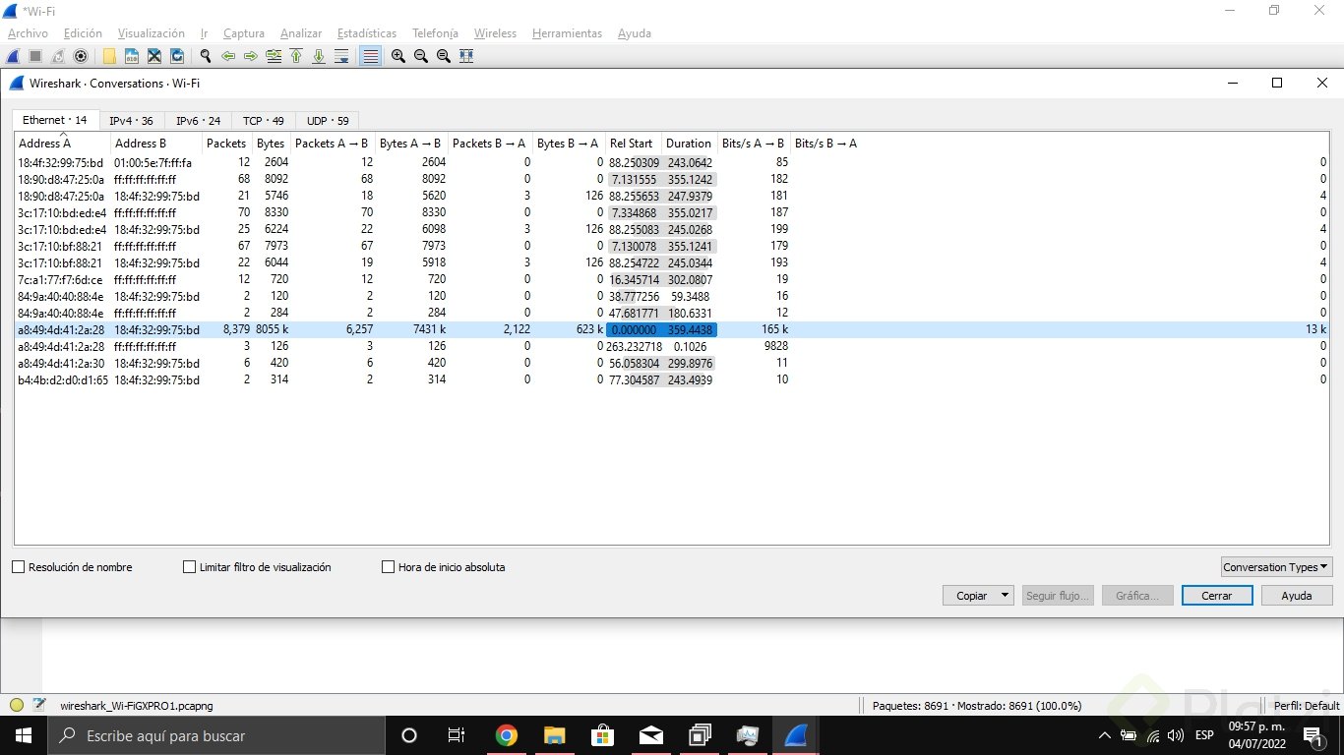Click the Perfil: Default status bar entry

pos(1307,706)
